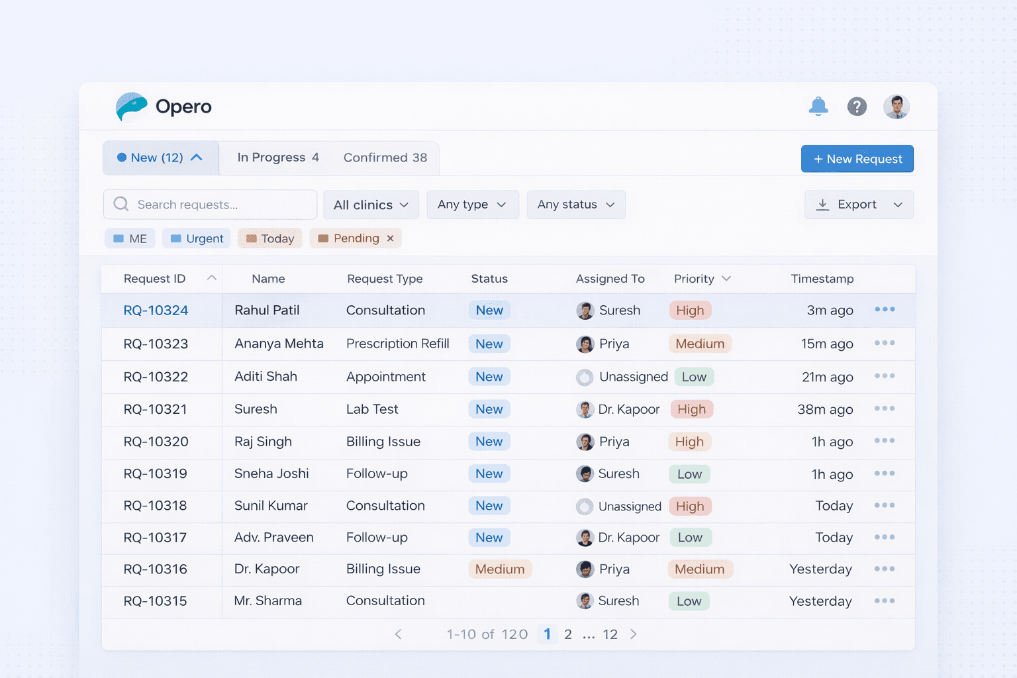Screen dimensions: 1017x678
Task: Open the row actions menu for RQ-10324
Action: (x=884, y=309)
